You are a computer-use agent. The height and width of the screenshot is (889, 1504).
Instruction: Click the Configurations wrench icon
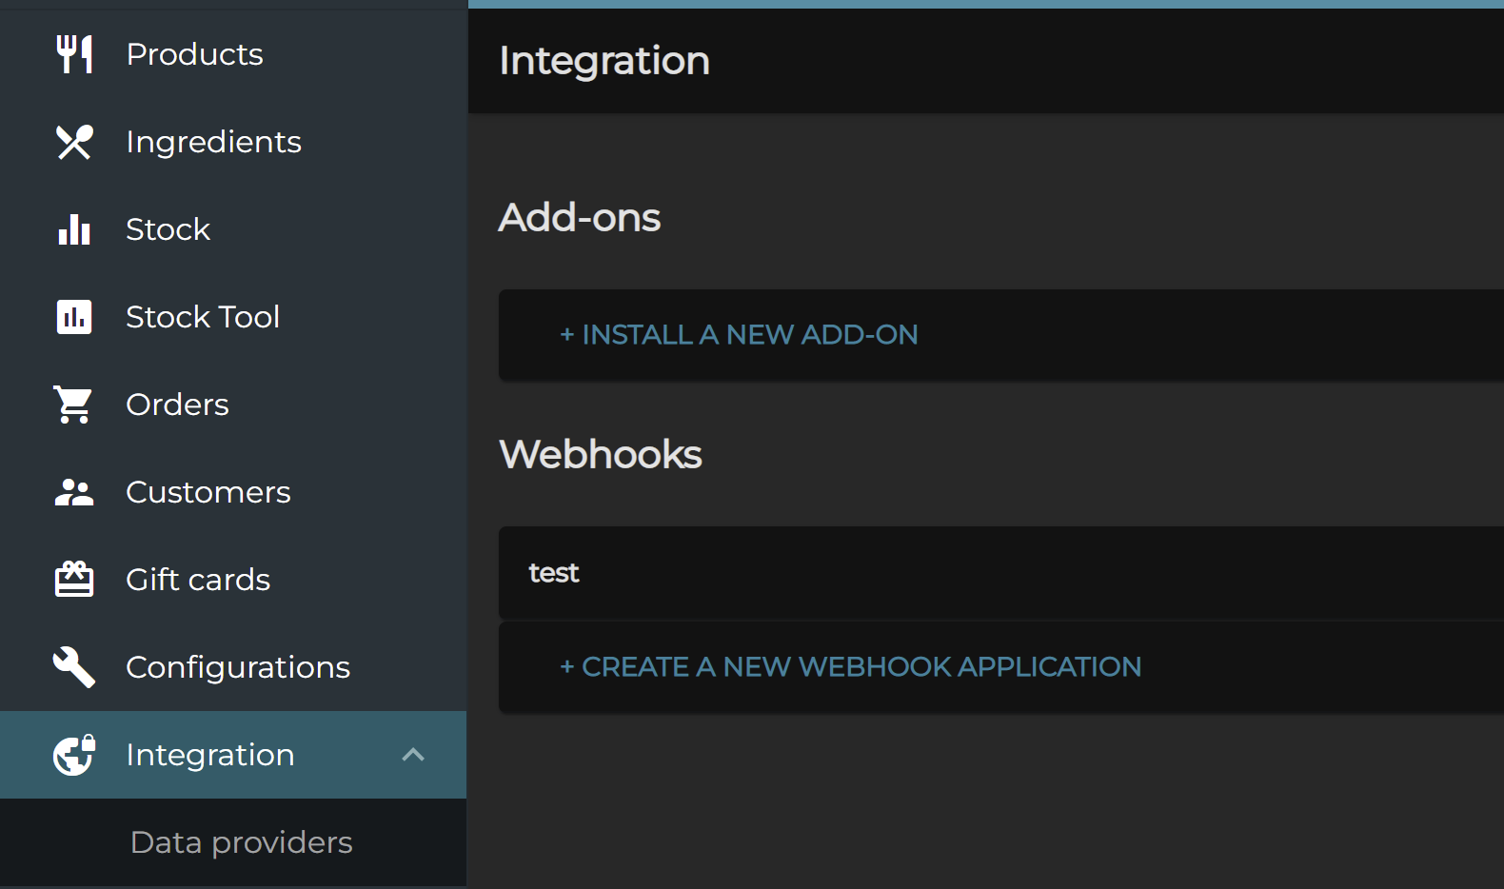click(74, 667)
